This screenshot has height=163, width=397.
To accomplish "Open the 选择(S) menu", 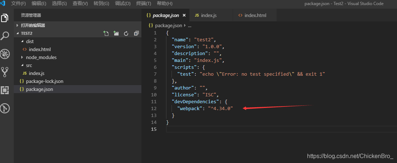I will [59, 4].
